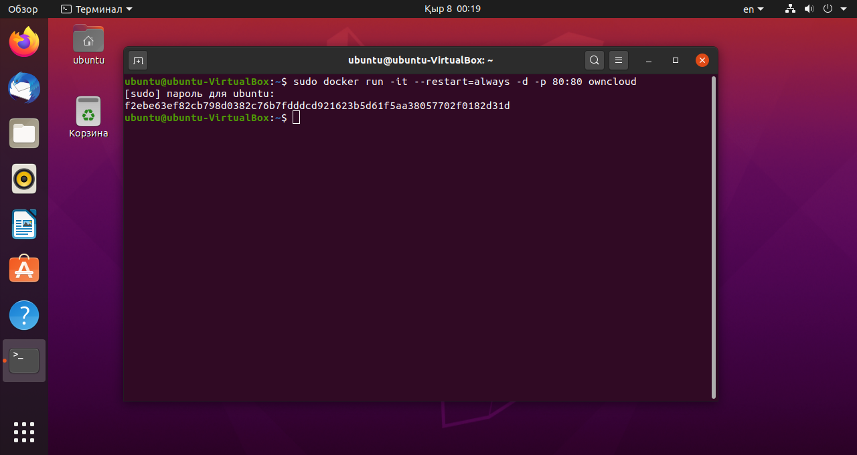Screen dimensions: 857x455
Task: Click the terminal cursor at last prompt
Action: coord(296,118)
